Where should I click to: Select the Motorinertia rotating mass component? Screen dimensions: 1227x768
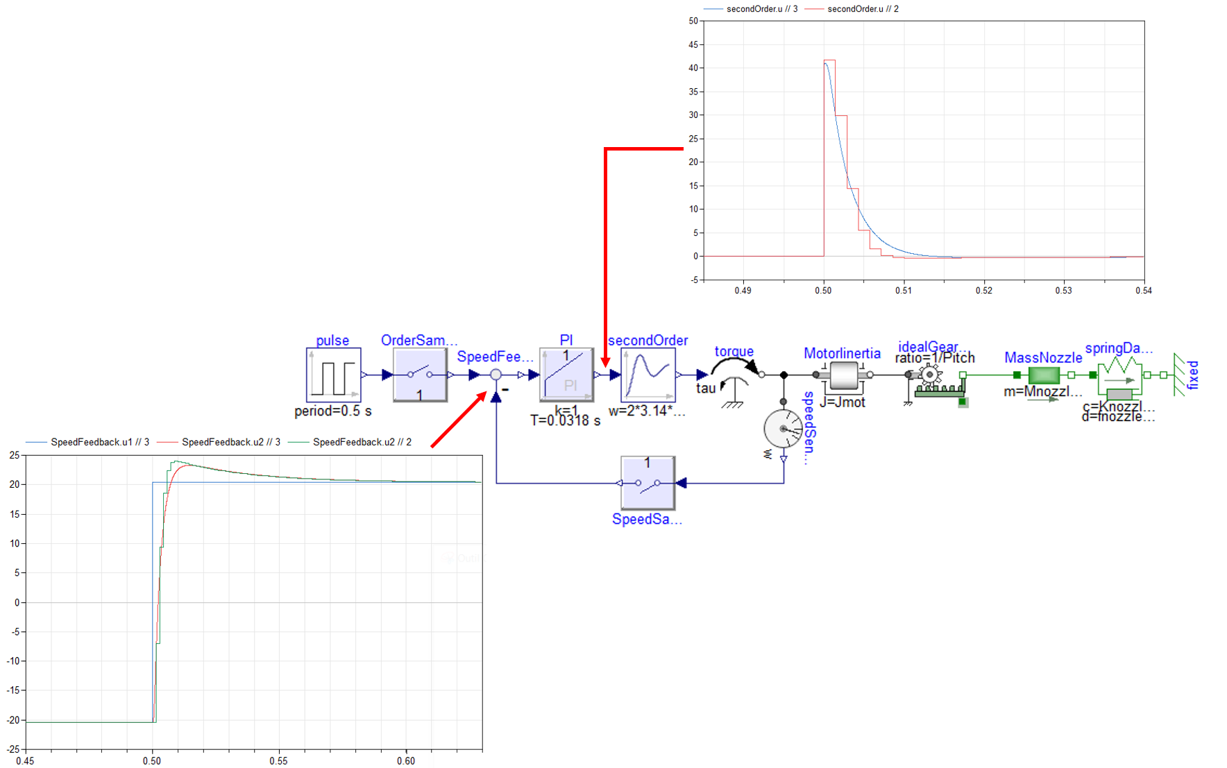click(x=843, y=375)
